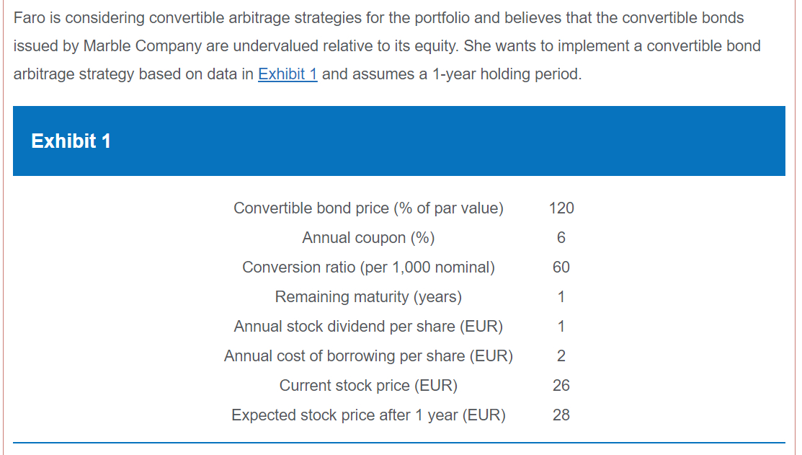This screenshot has height=455, width=802.
Task: Click the Annual stock dividend per share label
Action: [x=368, y=327]
